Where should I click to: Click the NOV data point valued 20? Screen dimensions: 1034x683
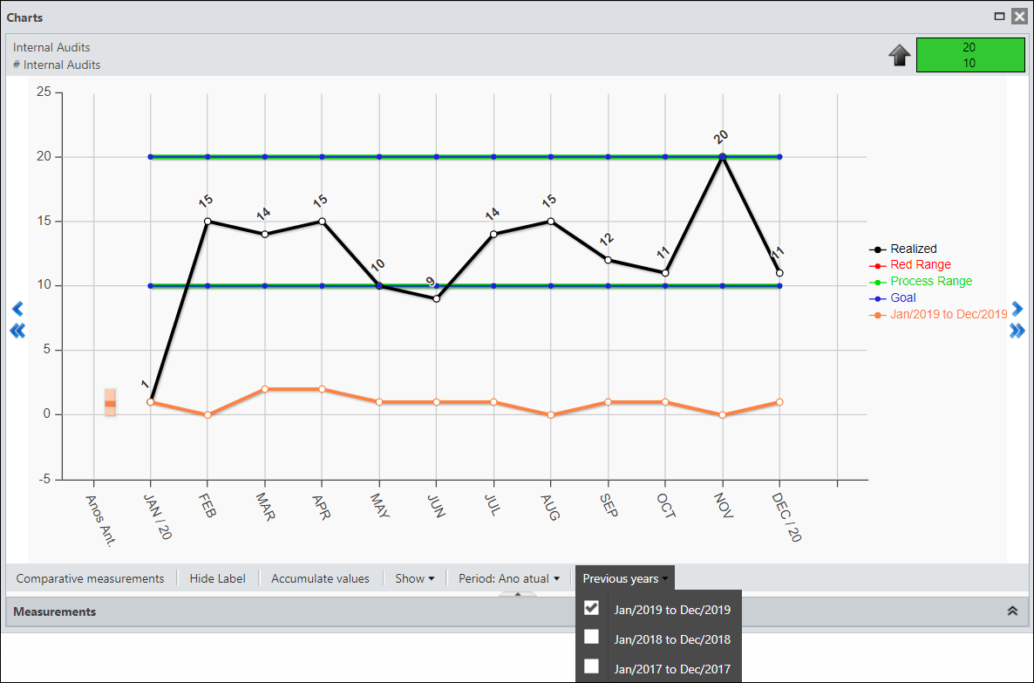(722, 157)
